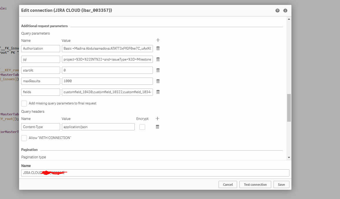The width and height of the screenshot is (340, 199).
Task: Delete the fields query parameter
Action: (158, 92)
